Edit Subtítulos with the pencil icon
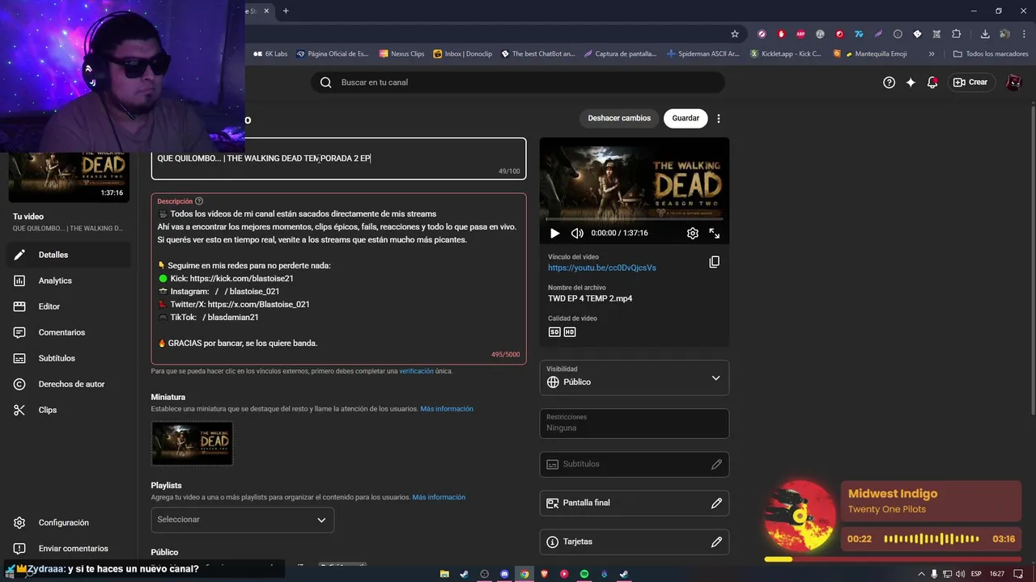Viewport: 1036px width, 582px height. pyautogui.click(x=716, y=464)
